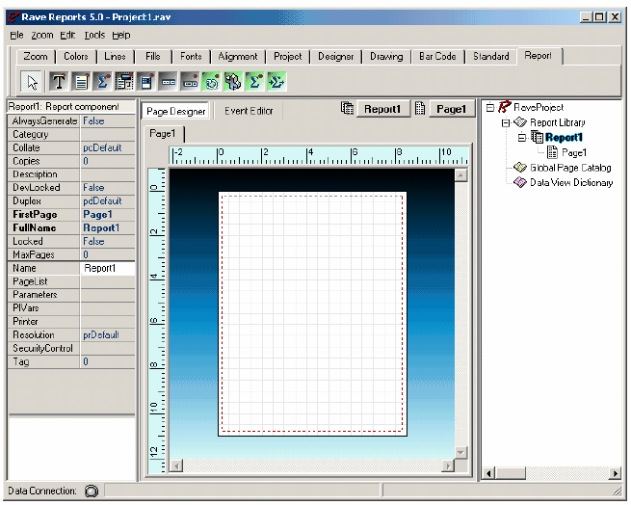The height and width of the screenshot is (505, 631).
Task: Switch to the Event Editor tab
Action: tap(249, 111)
